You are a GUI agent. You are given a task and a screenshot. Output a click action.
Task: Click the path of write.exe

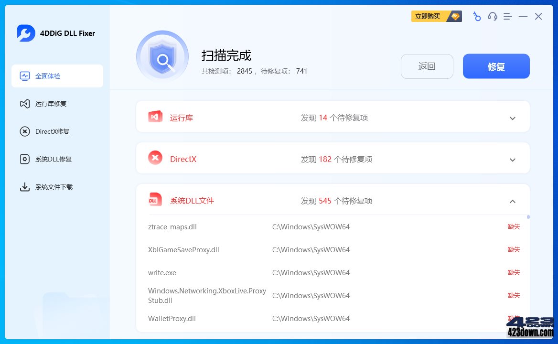point(311,272)
